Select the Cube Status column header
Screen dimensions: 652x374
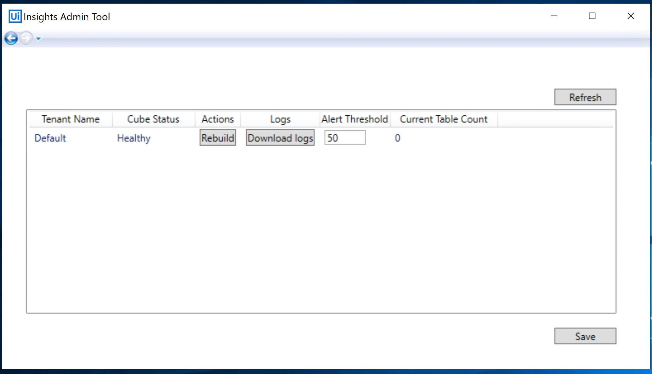point(153,119)
